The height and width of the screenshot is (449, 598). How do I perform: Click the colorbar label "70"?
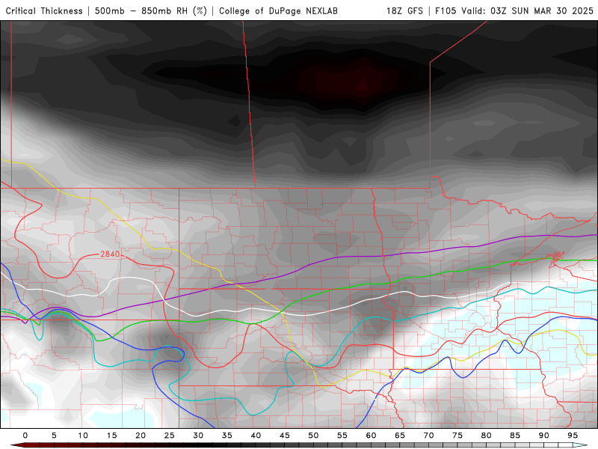coord(428,436)
